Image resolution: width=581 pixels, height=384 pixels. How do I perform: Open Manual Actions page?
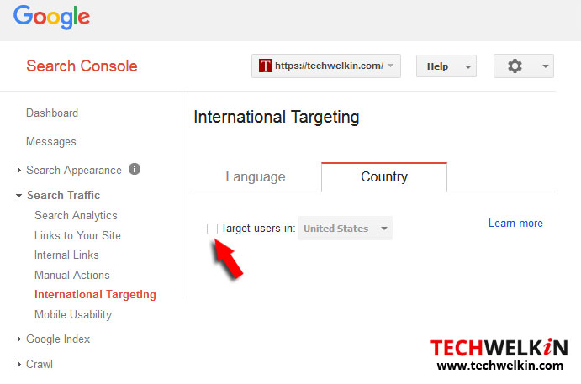[x=72, y=275]
